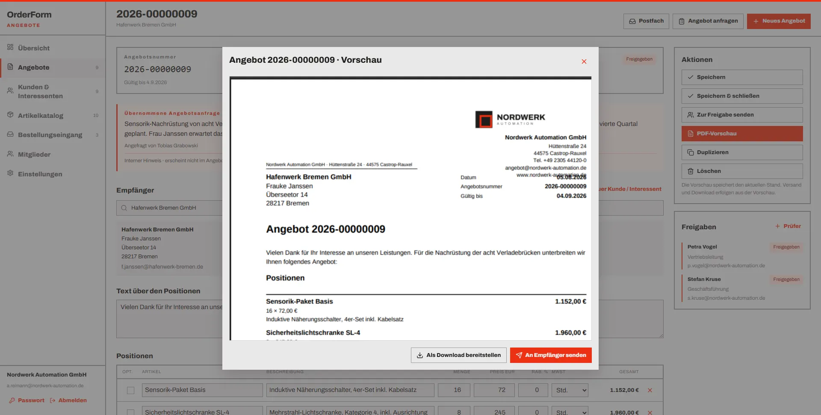Click the Bestellungseingang inbox icon
The height and width of the screenshot is (415, 821).
pos(10,134)
